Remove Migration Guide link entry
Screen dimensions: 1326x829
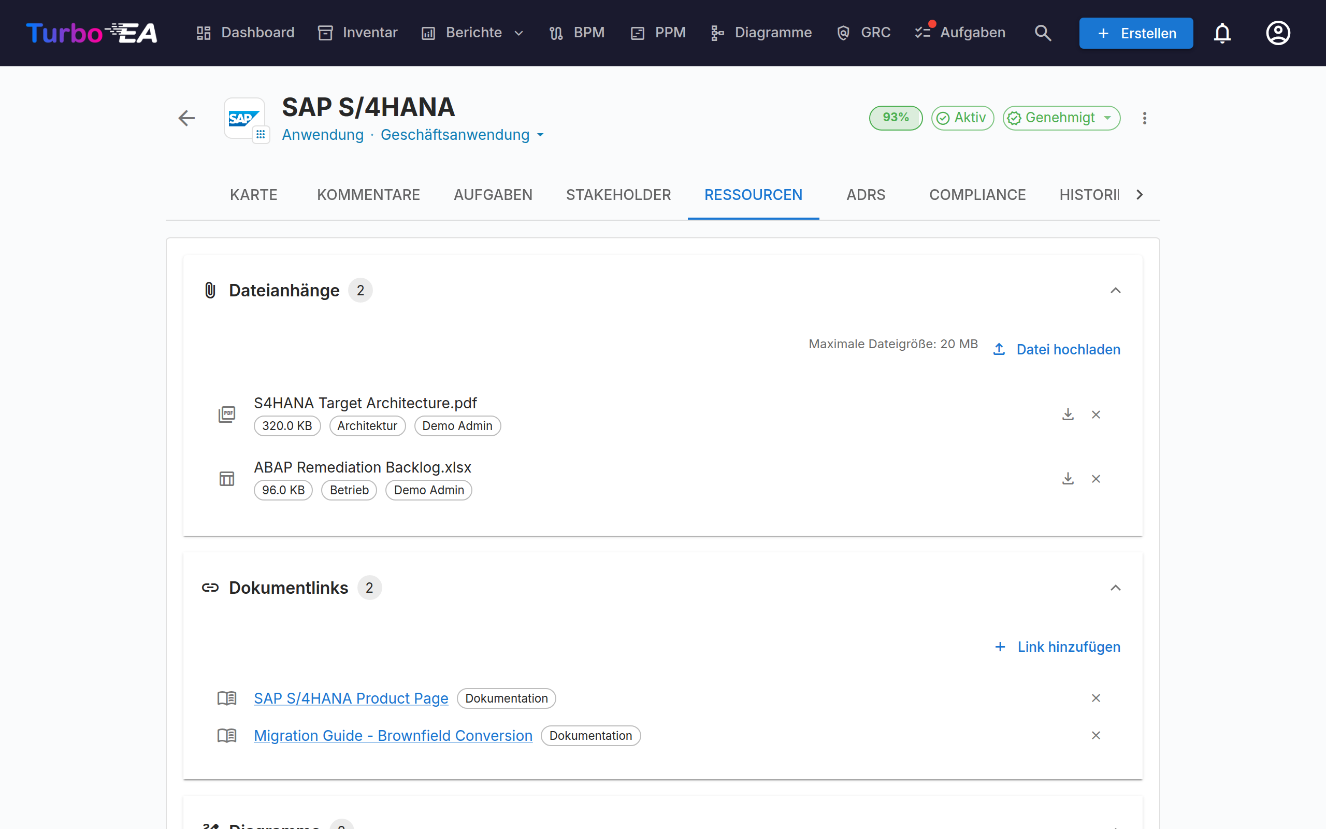tap(1096, 735)
